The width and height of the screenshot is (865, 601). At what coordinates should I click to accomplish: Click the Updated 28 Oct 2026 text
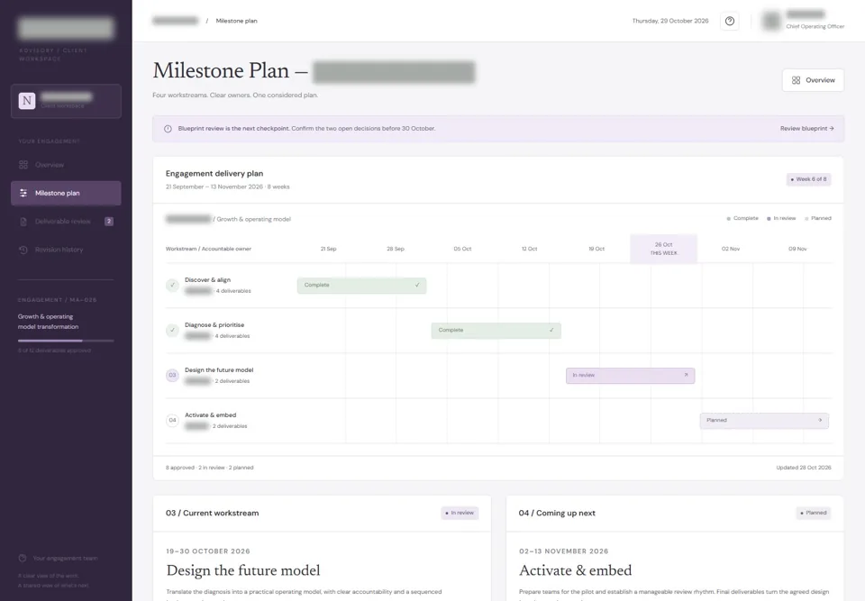[803, 468]
